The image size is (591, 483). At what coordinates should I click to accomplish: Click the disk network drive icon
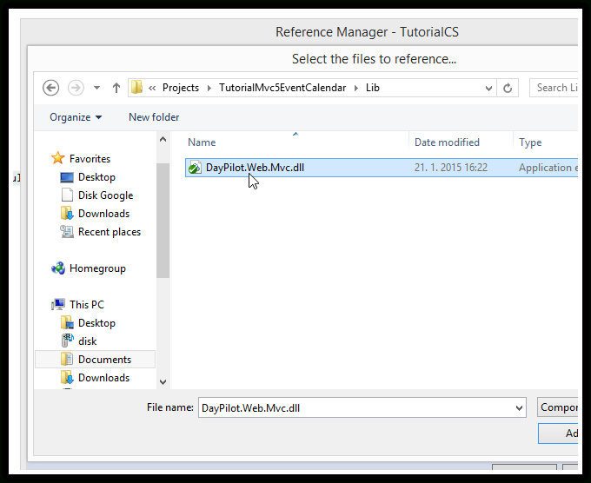[68, 341]
